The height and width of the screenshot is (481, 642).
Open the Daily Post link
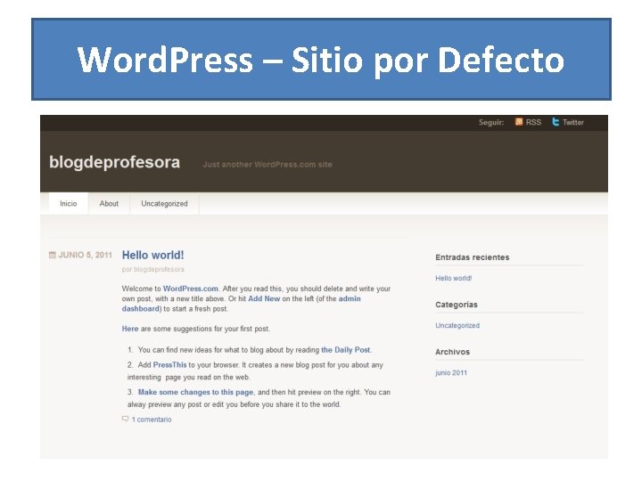point(346,350)
